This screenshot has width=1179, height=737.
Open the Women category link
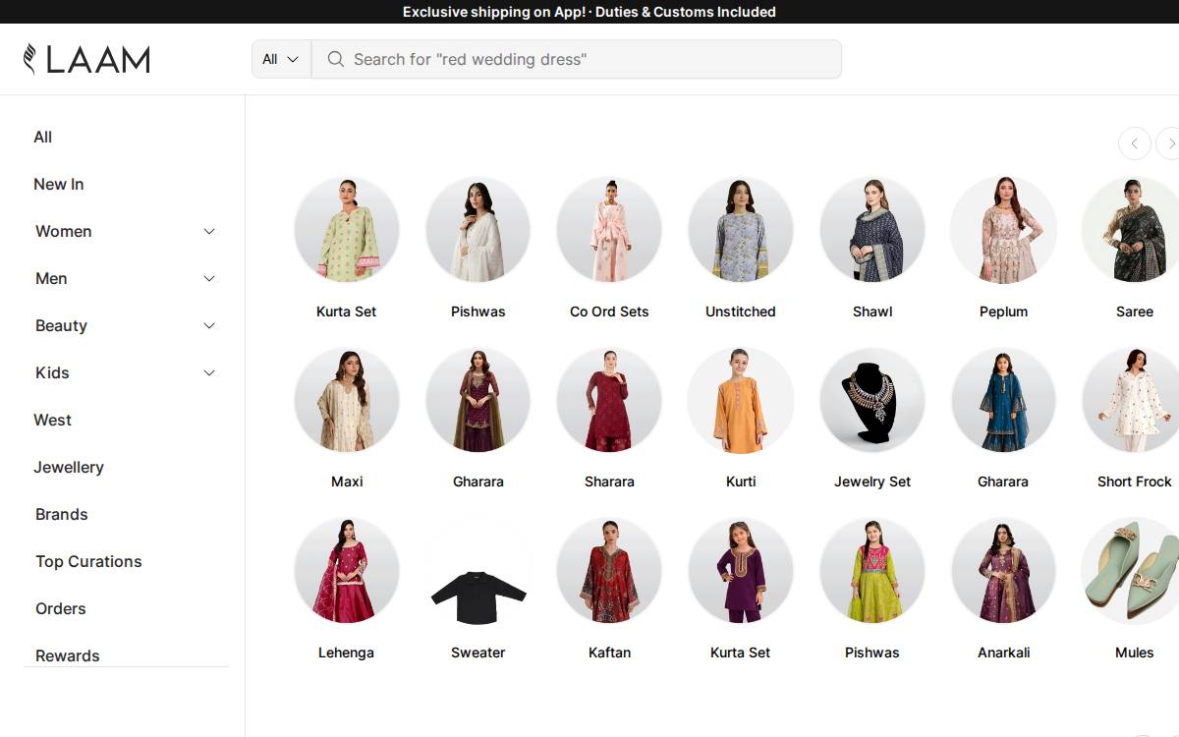[x=63, y=231]
